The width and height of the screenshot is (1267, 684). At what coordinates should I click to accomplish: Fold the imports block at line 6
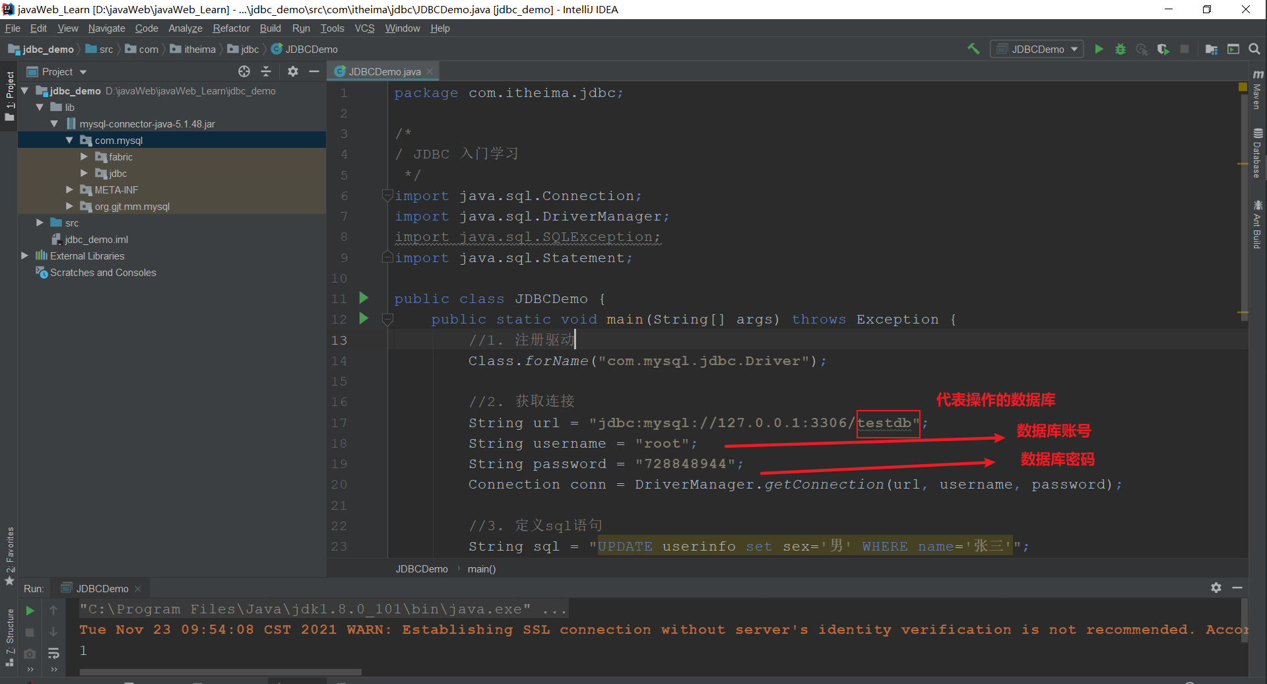coord(387,195)
